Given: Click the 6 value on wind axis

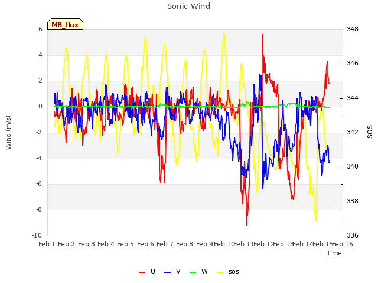Looking at the screenshot, I should (40, 29).
